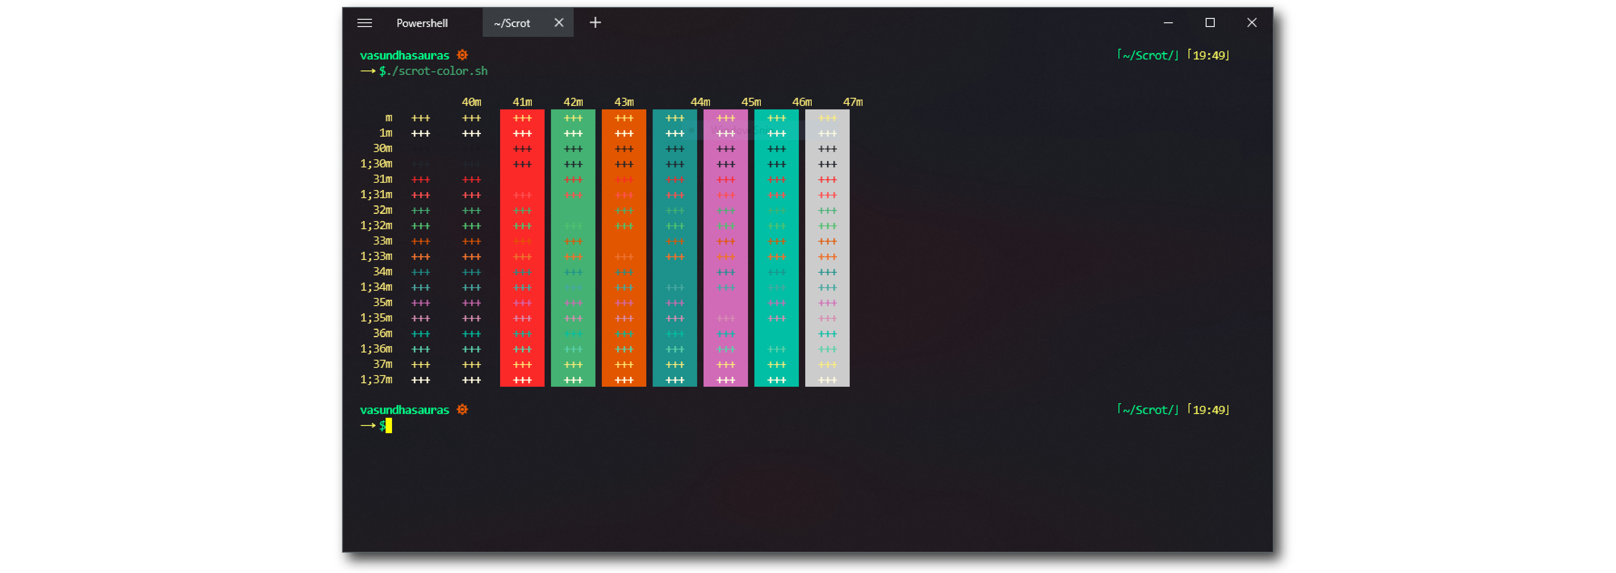1616x573 pixels.
Task: Click the new tab plus icon
Action: tap(595, 23)
